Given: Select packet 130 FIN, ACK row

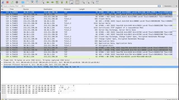Looking at the screenshot, I should click(x=86, y=48).
